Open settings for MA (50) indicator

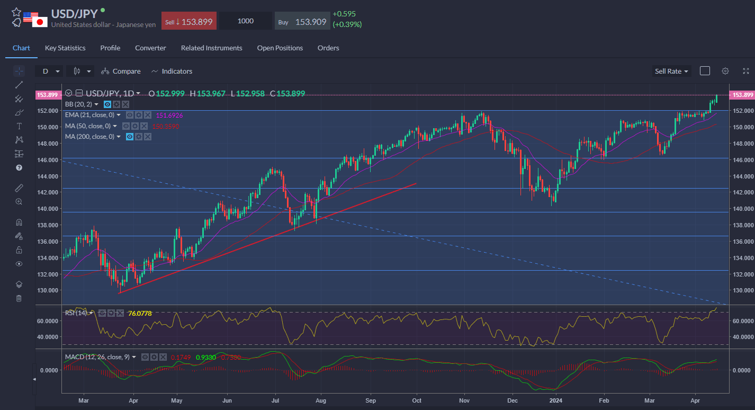[135, 126]
